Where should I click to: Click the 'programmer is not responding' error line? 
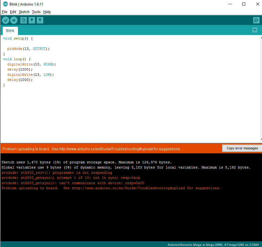pos(57,172)
